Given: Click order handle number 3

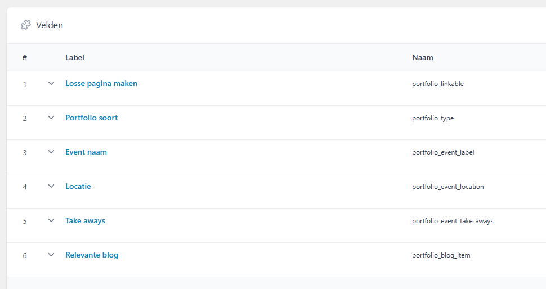Looking at the screenshot, I should click(25, 153).
